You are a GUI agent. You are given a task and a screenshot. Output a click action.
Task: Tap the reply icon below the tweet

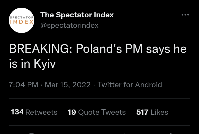[32, 133]
